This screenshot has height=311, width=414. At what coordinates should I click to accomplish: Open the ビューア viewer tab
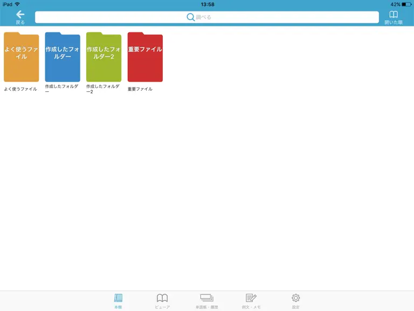[x=162, y=301]
